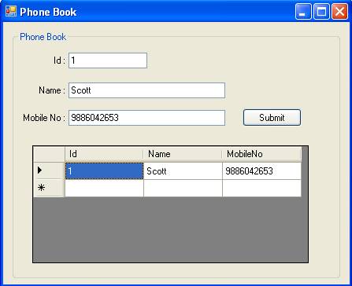This screenshot has width=352, height=286.
Task: Select the row header with arrow indicator
Action: (x=49, y=170)
